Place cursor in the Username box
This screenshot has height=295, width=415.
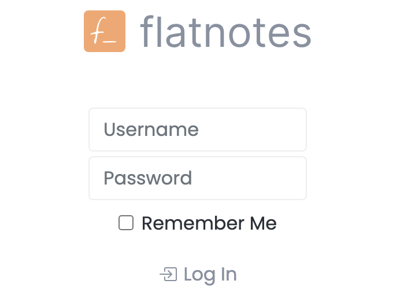pos(197,130)
